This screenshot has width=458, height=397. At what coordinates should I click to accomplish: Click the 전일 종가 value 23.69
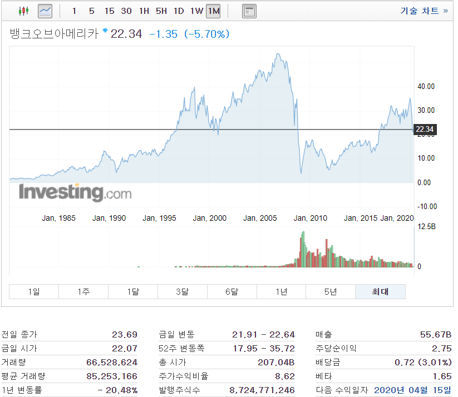[125, 335]
